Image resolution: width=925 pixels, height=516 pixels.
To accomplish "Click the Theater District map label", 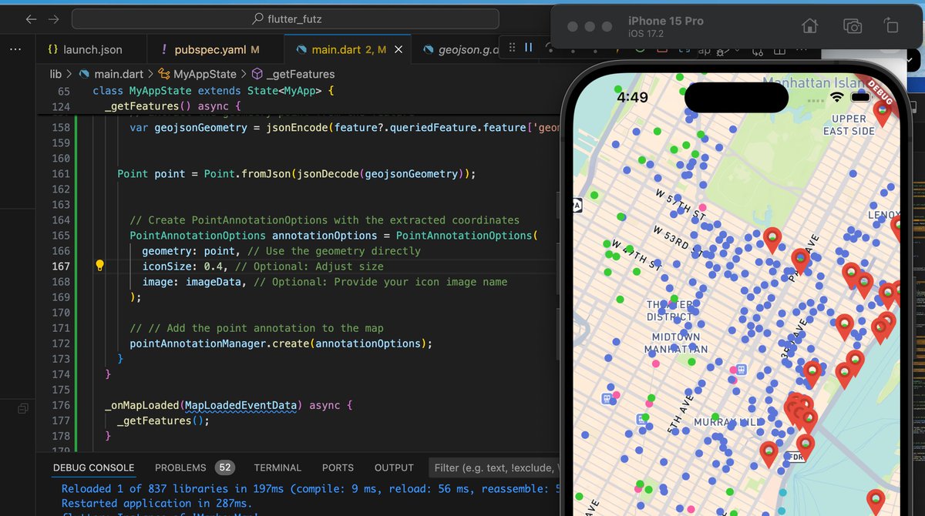I will 669,310.
